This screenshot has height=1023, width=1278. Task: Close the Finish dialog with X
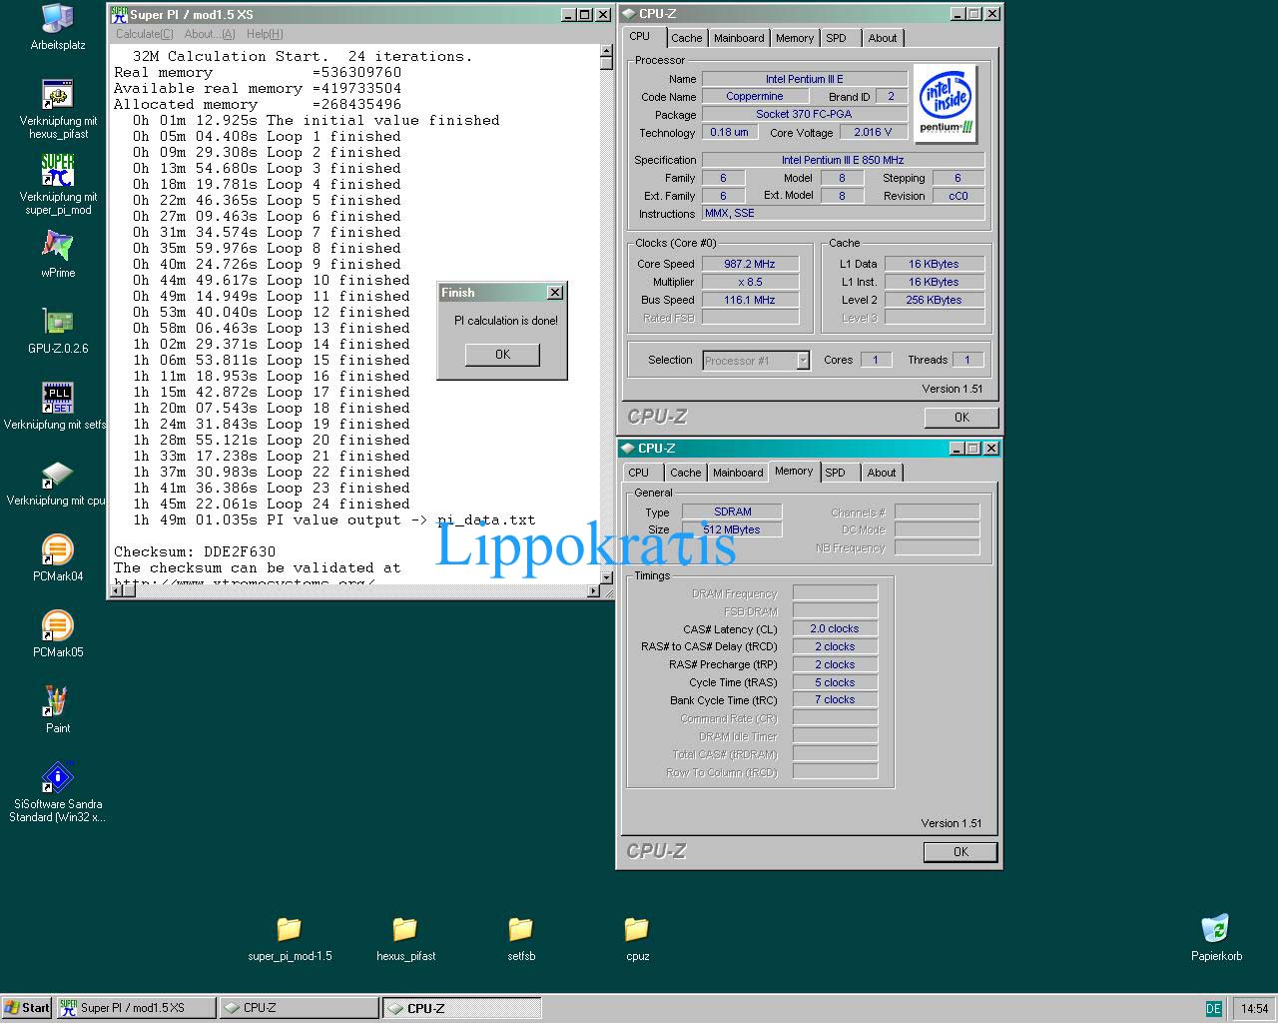(x=555, y=293)
